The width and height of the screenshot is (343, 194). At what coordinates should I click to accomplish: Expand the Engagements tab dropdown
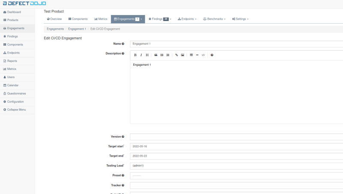pos(128,19)
